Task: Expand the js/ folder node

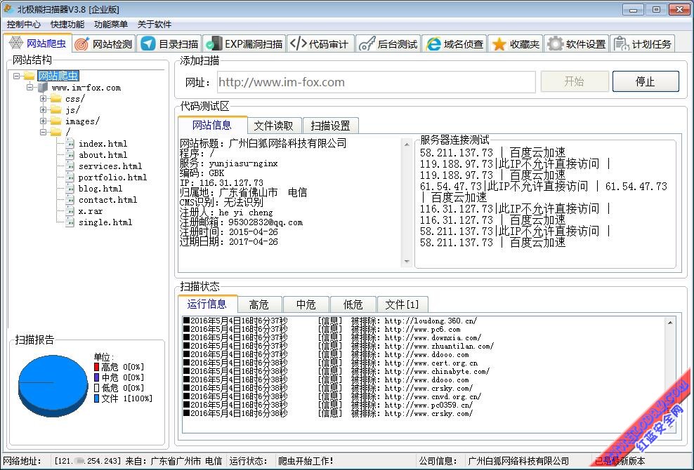Action: tap(43, 109)
